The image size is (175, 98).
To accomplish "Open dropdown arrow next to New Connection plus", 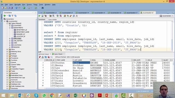I will pyautogui.click(x=7, y=16).
